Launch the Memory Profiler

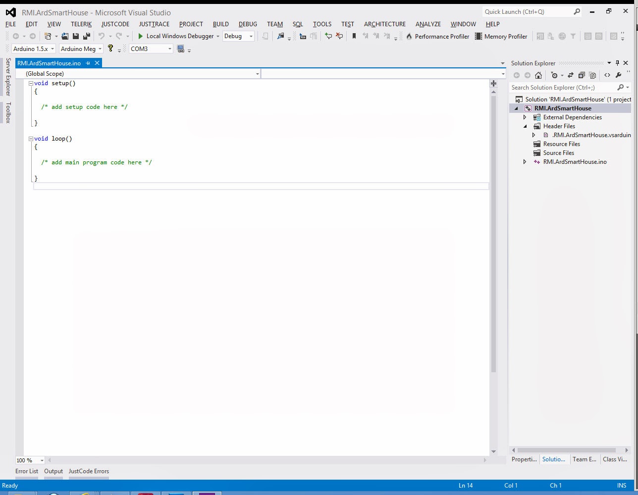(x=501, y=36)
